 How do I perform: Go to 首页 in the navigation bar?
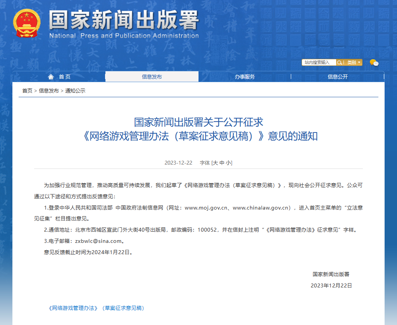point(65,77)
